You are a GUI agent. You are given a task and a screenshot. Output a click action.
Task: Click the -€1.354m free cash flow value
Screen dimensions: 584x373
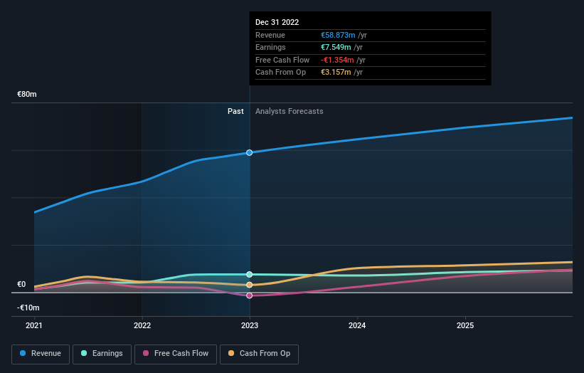point(337,60)
